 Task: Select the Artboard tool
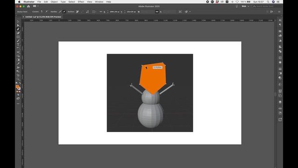coord(18,75)
